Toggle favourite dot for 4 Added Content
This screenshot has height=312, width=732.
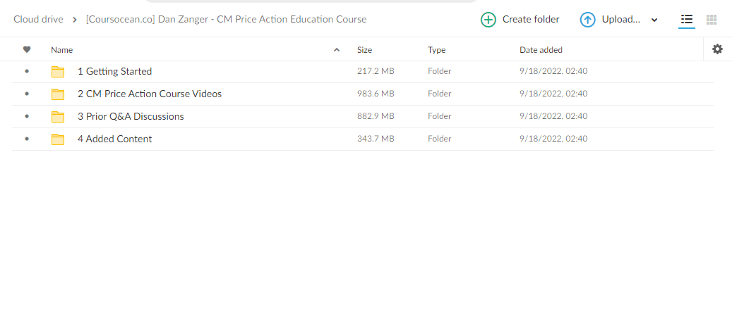[27, 139]
